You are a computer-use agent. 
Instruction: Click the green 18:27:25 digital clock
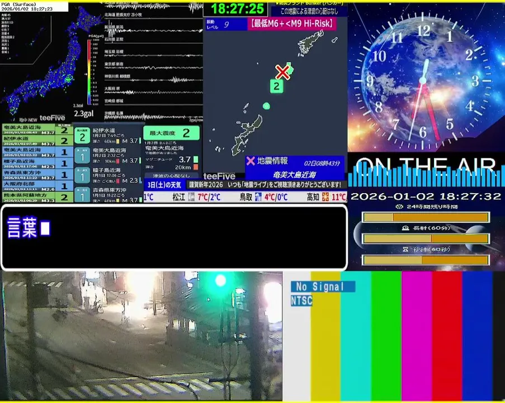pos(237,9)
